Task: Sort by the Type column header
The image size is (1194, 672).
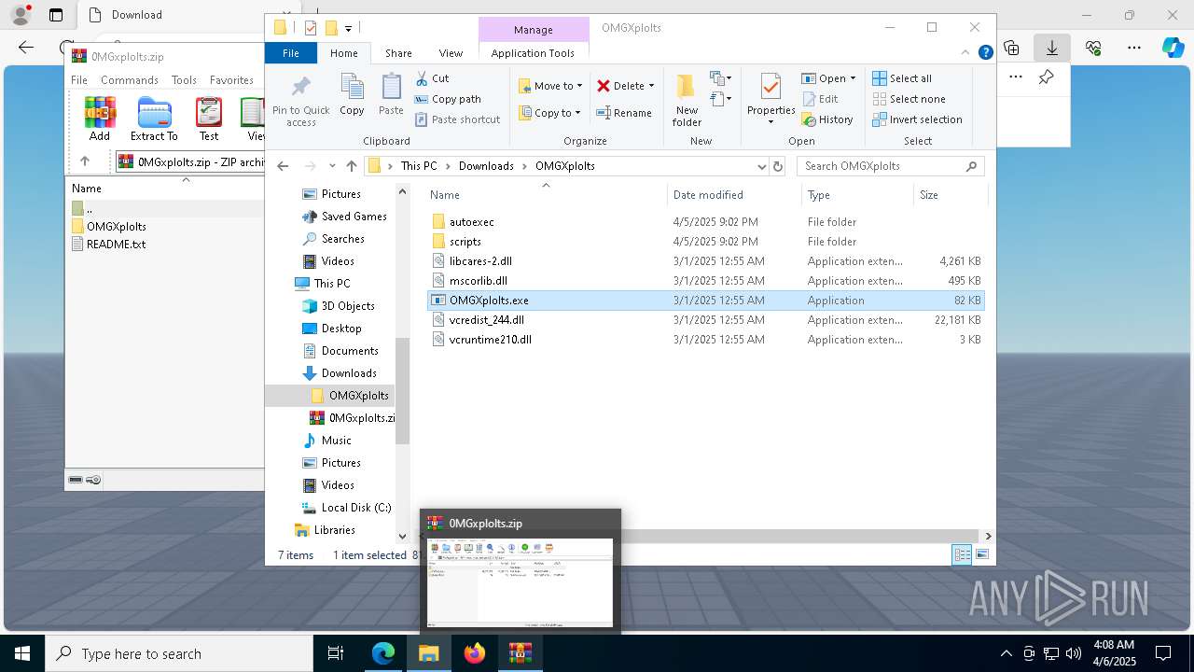Action: click(856, 194)
